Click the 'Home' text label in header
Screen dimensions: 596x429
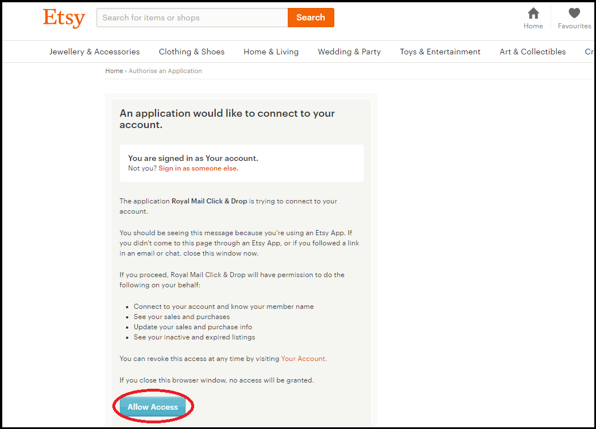click(x=533, y=26)
